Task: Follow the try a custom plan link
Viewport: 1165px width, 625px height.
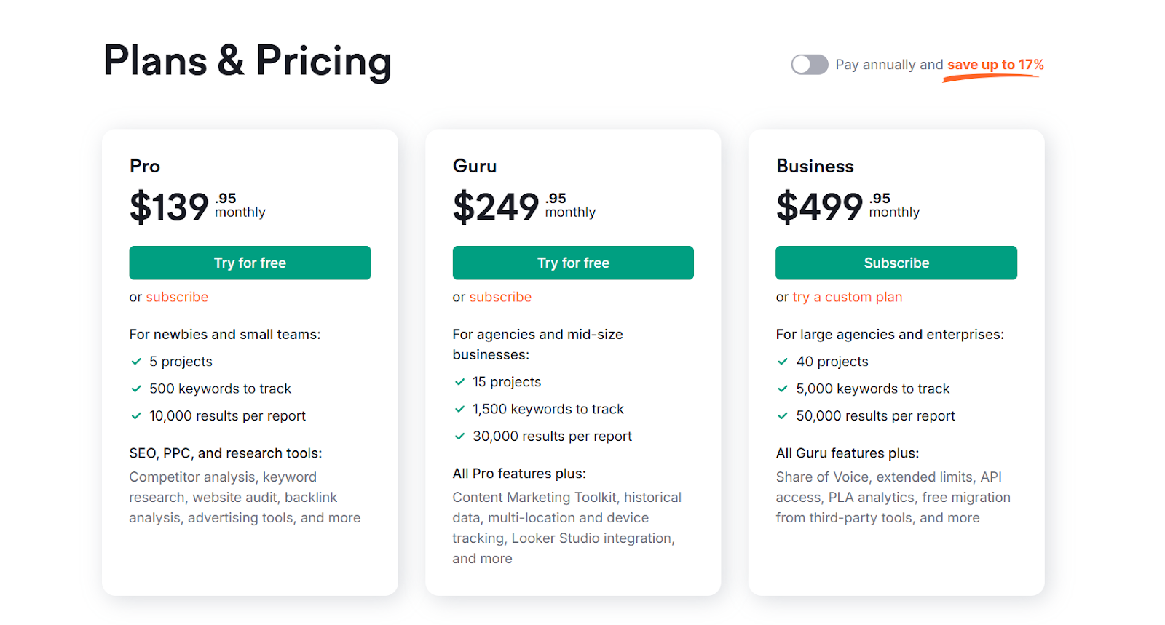Action: click(848, 297)
